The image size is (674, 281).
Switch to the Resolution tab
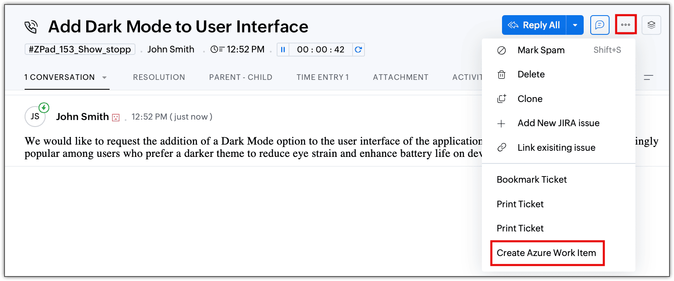coord(159,77)
